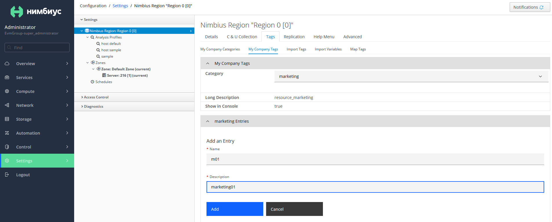Collapse the marketing Entries section

pos(208,121)
